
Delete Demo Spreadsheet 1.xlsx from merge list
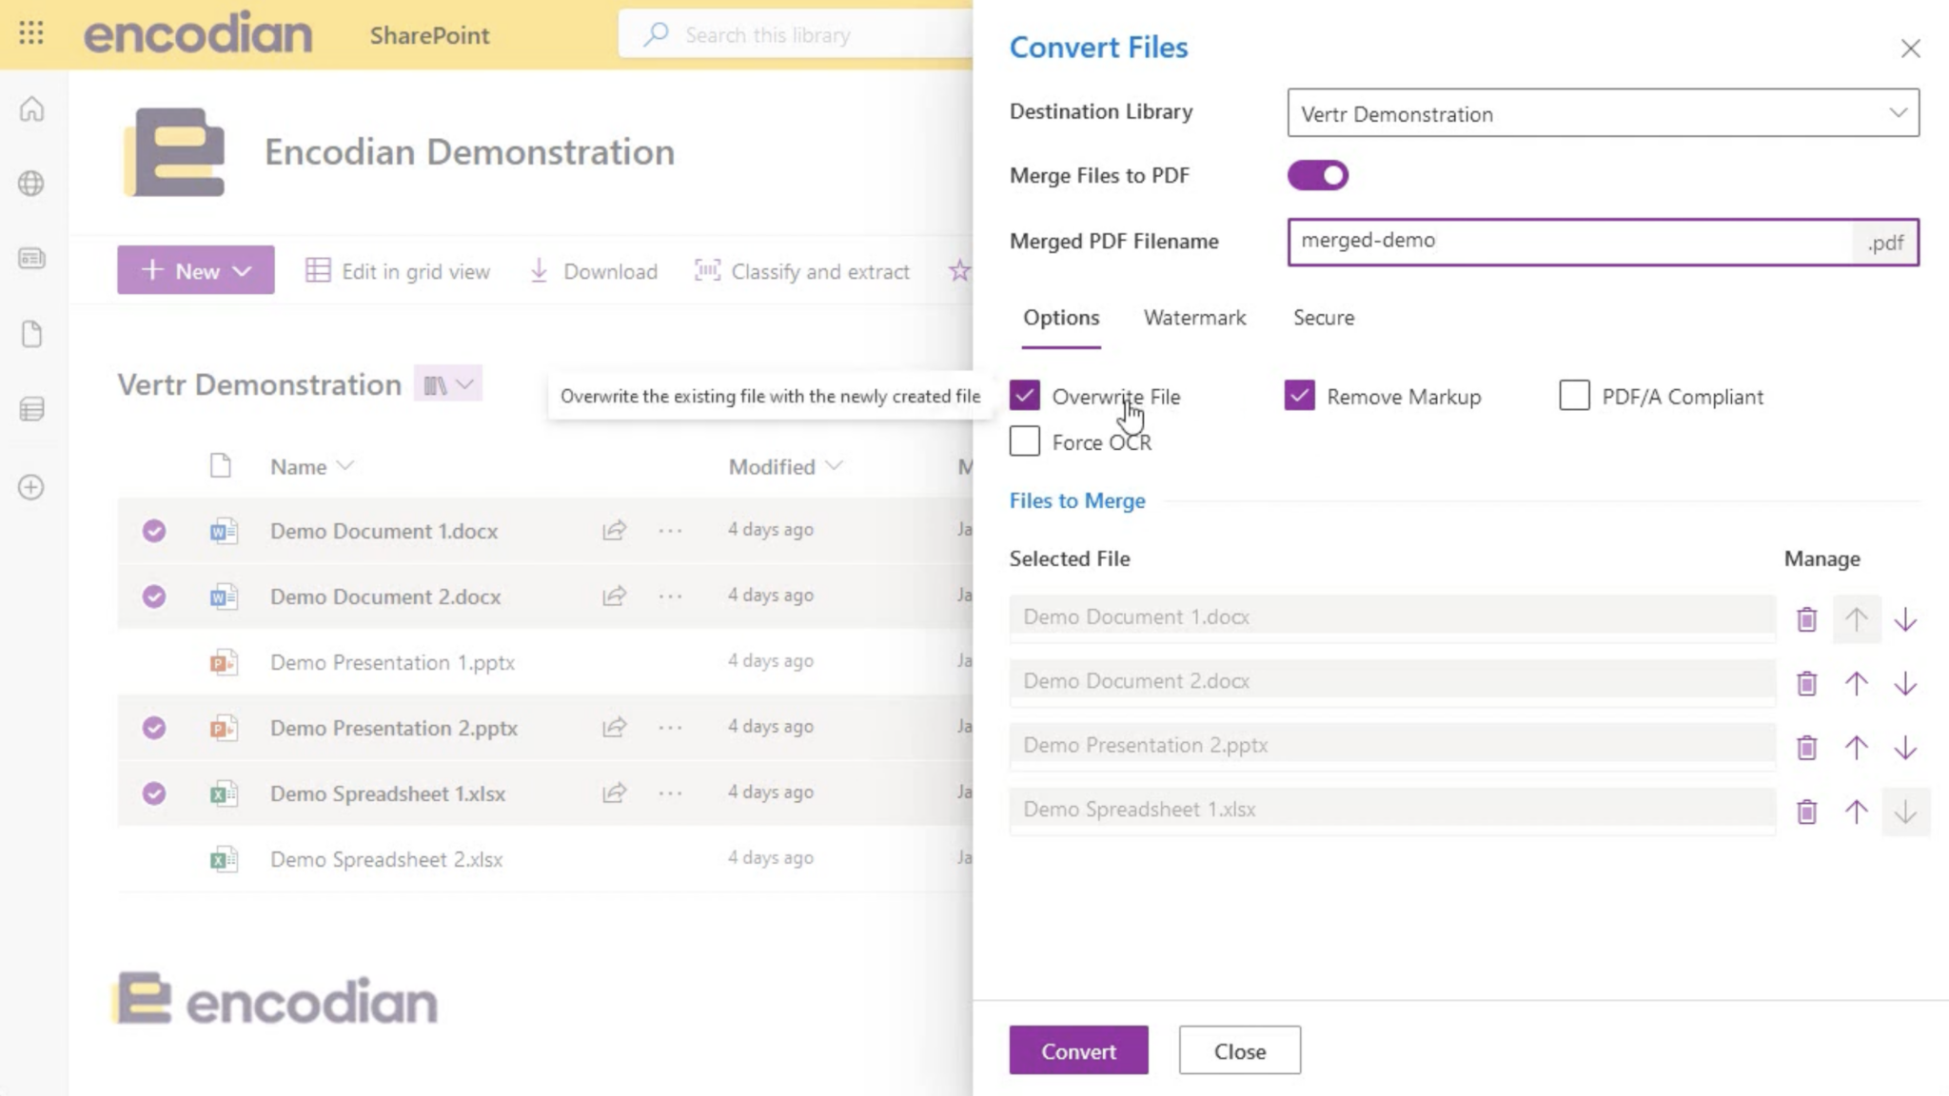(1806, 812)
